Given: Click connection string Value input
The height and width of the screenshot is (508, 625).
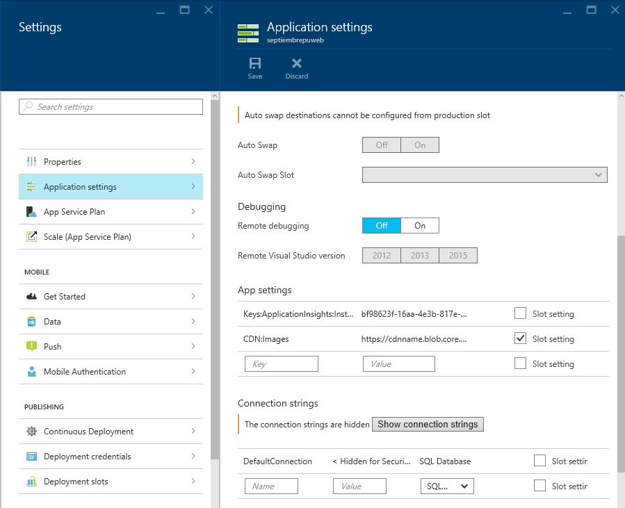Looking at the screenshot, I should pyautogui.click(x=359, y=486).
